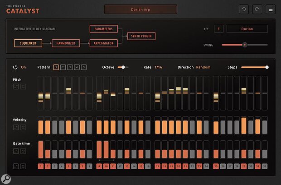
Task: Click the Gate time row label
Action: point(21,143)
